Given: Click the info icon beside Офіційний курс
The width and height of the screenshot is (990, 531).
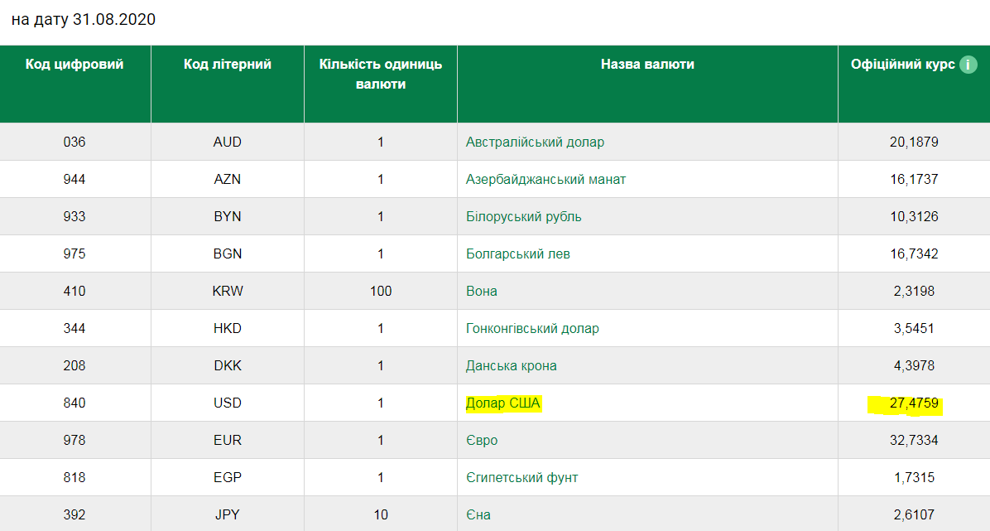Looking at the screenshot, I should 968,65.
